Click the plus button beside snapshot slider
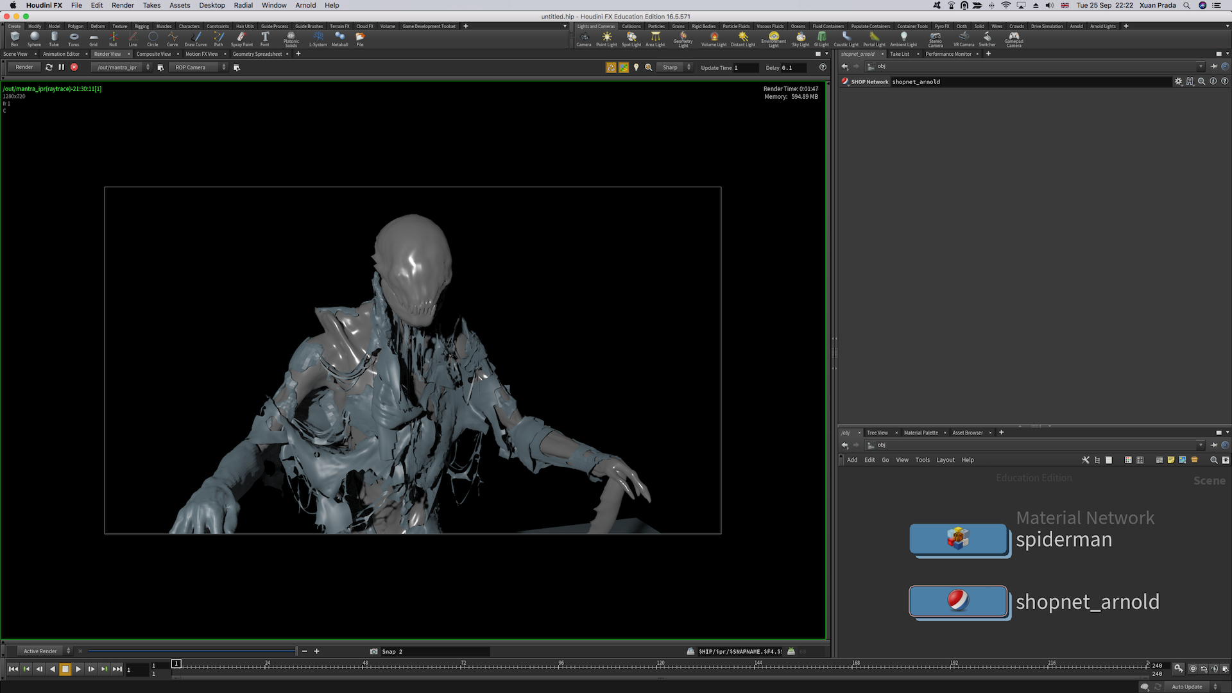 pos(316,651)
